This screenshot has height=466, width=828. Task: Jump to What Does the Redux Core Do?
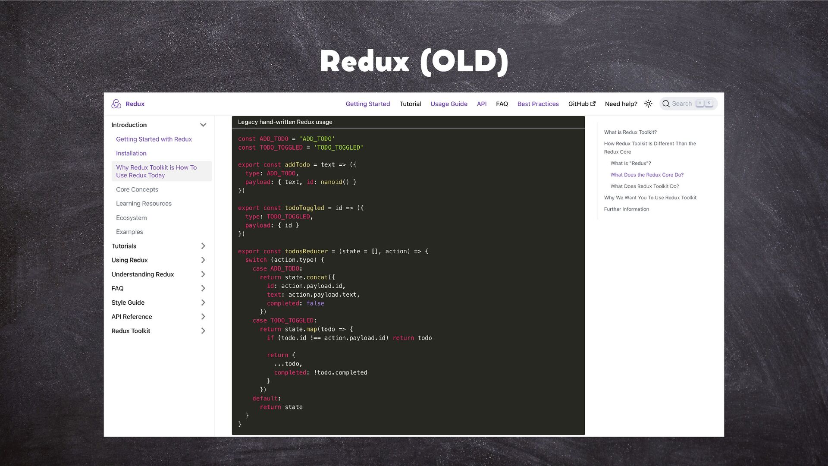click(x=647, y=175)
